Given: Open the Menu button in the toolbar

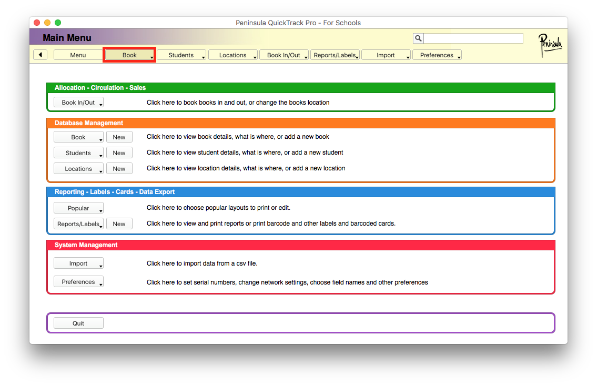Looking at the screenshot, I should coord(78,55).
